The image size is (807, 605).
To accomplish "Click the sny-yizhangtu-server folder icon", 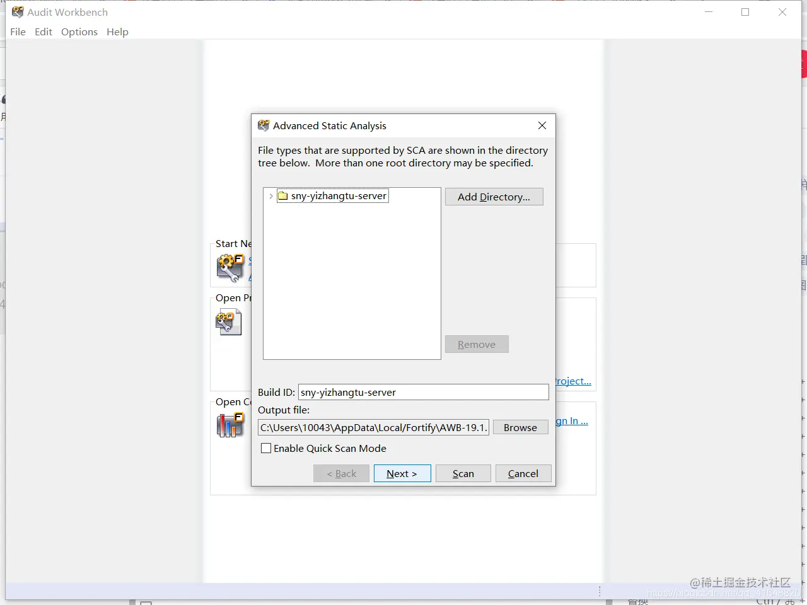I will (x=283, y=196).
